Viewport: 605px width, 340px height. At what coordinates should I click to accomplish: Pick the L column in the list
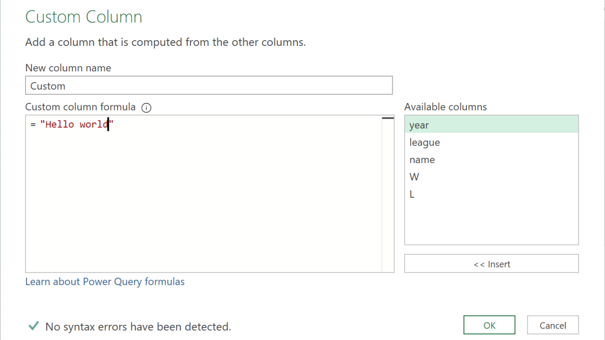tap(491, 194)
